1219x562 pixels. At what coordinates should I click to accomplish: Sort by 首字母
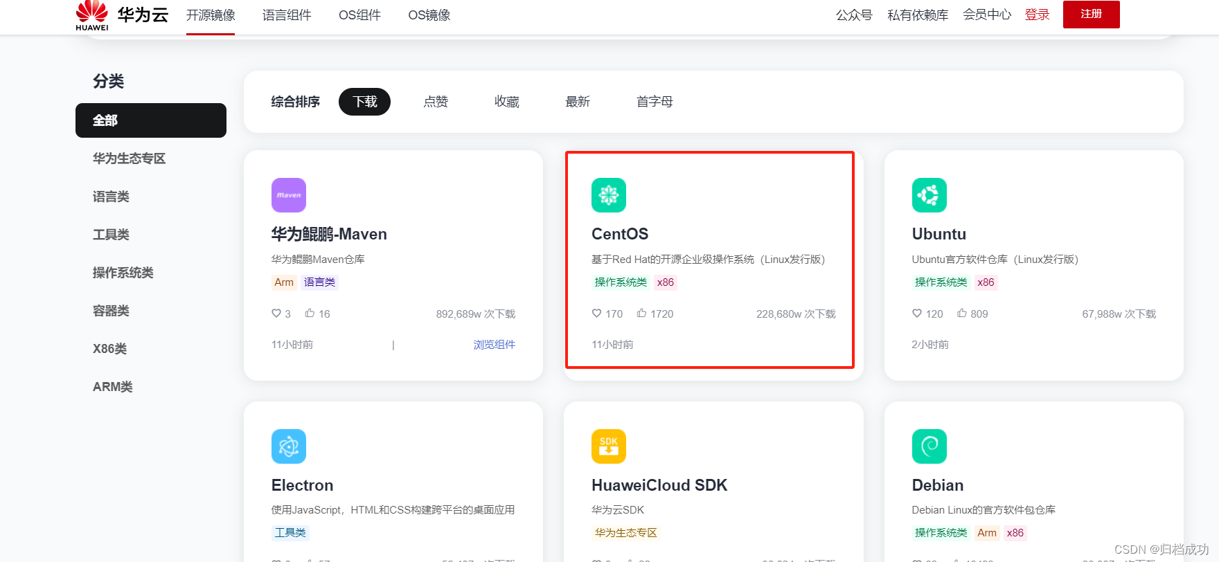[x=655, y=102]
